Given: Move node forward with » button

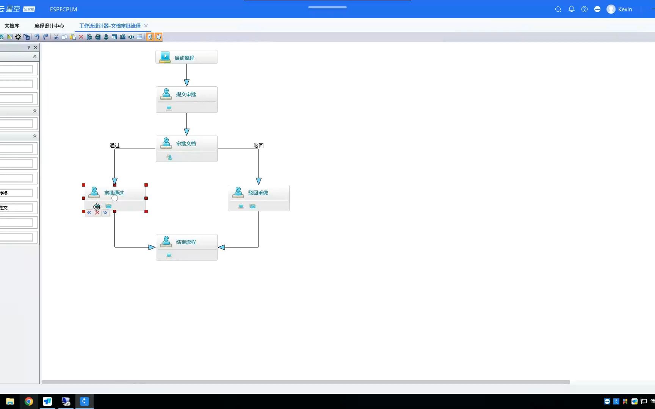Looking at the screenshot, I should [x=105, y=213].
